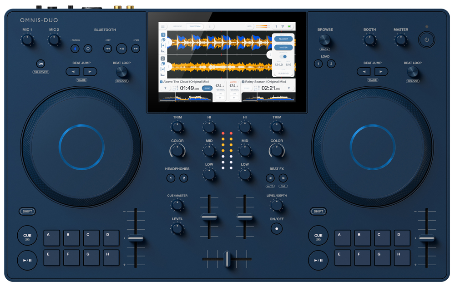This screenshot has height=286, width=455.
Task: Tap the '01:49' deck 1 time readout
Action: coord(187,88)
